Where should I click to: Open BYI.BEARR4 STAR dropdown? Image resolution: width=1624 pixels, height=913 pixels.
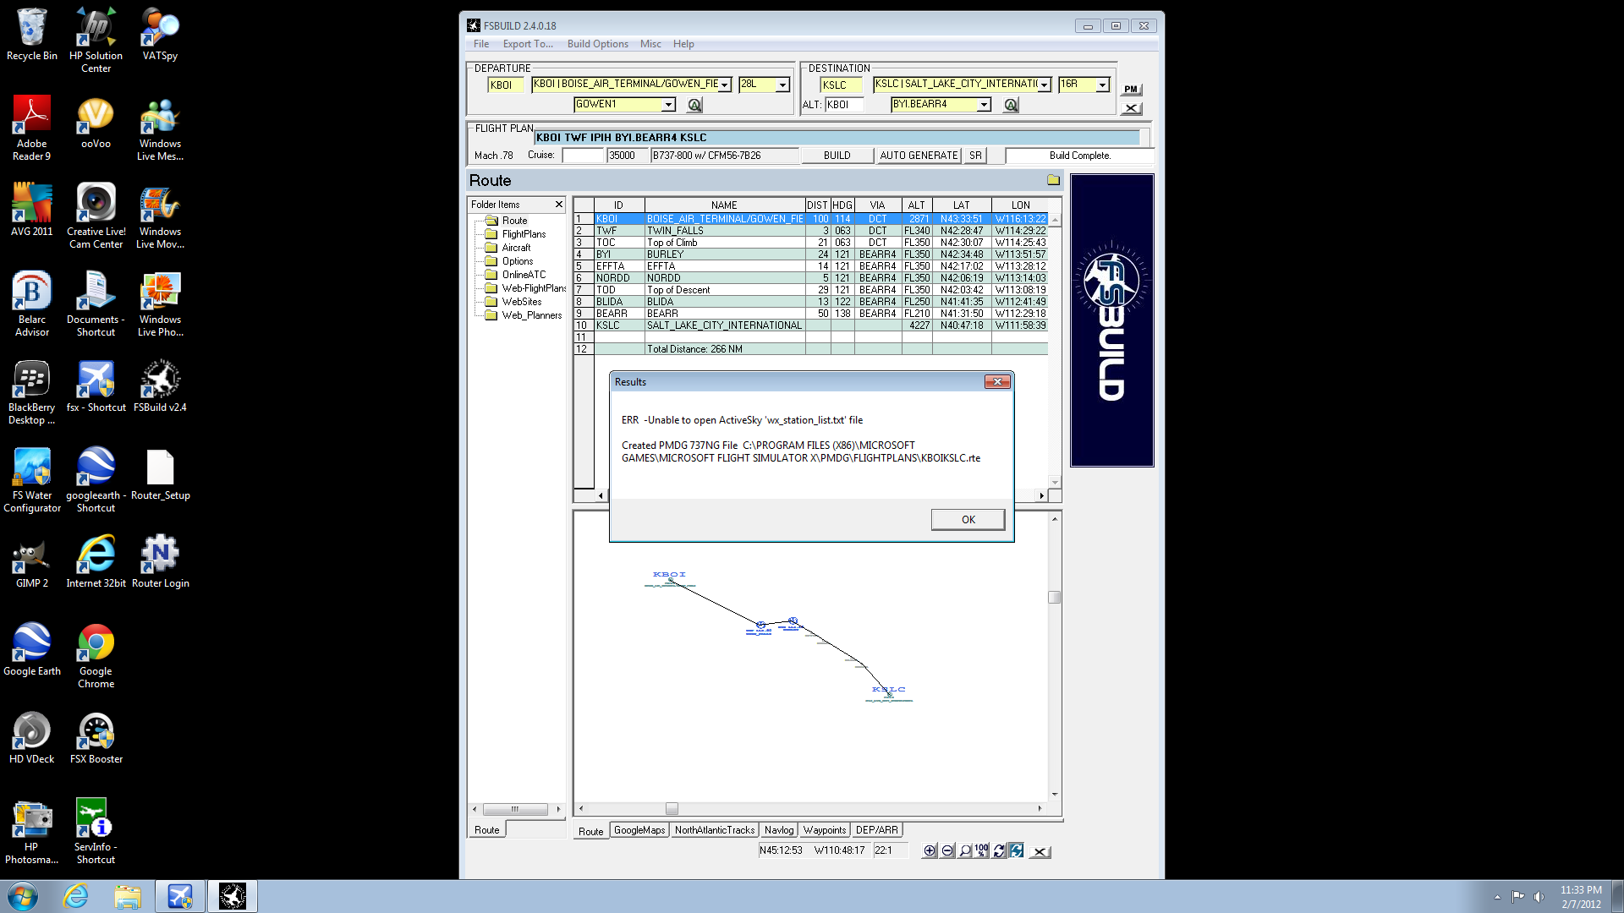pos(984,105)
